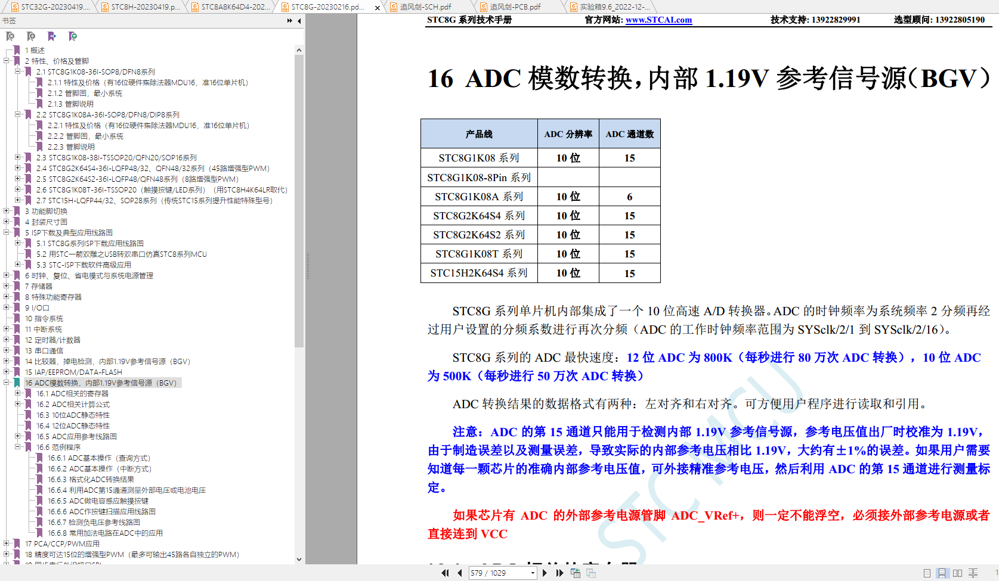This screenshot has height=581, width=999.
Task: Switch to continuous page view mode
Action: pos(942,573)
